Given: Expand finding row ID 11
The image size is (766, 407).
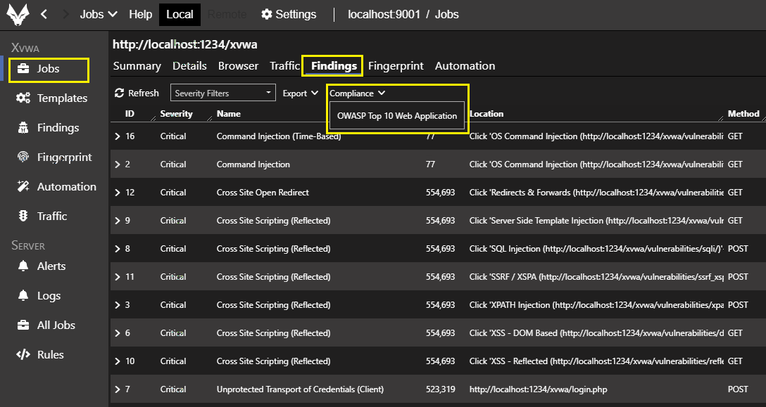Looking at the screenshot, I should pos(118,277).
